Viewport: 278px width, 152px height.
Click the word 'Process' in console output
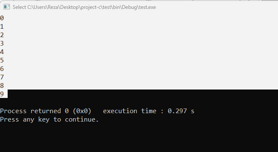pos(13,111)
